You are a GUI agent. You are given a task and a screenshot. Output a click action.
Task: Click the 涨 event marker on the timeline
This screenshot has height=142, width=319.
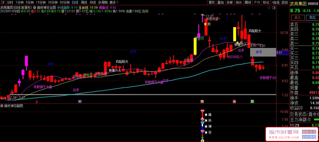pos(234,102)
